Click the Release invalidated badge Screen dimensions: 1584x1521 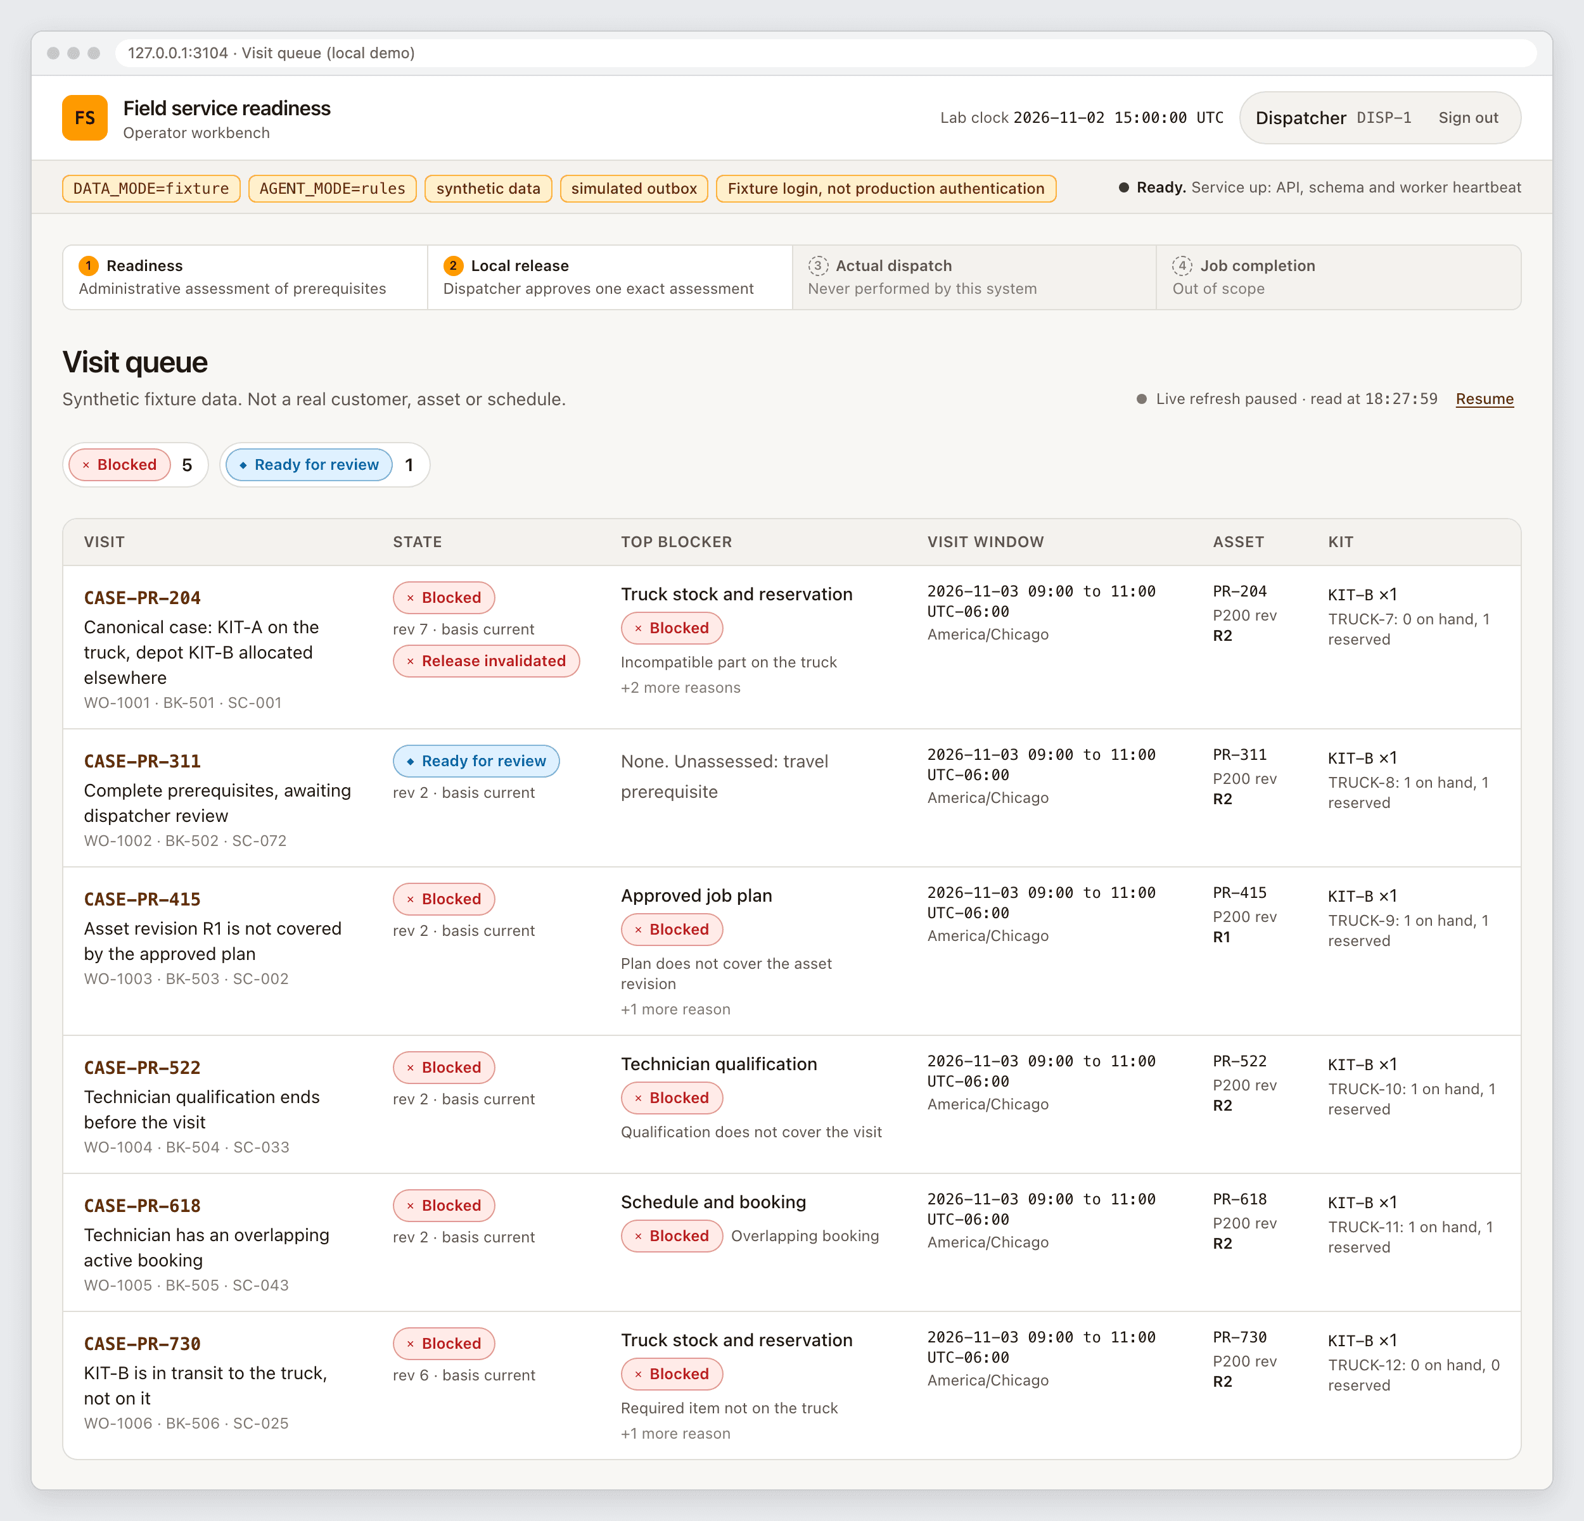[486, 660]
